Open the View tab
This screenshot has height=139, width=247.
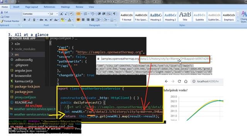(x=91, y=7)
